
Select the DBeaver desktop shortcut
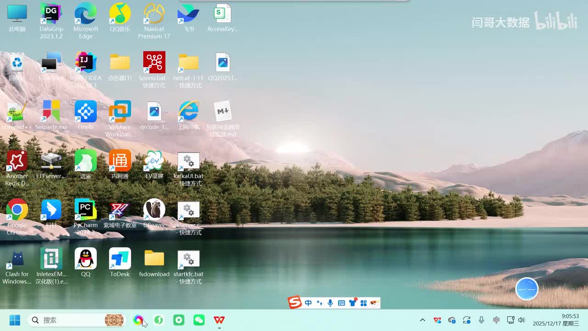(x=154, y=214)
